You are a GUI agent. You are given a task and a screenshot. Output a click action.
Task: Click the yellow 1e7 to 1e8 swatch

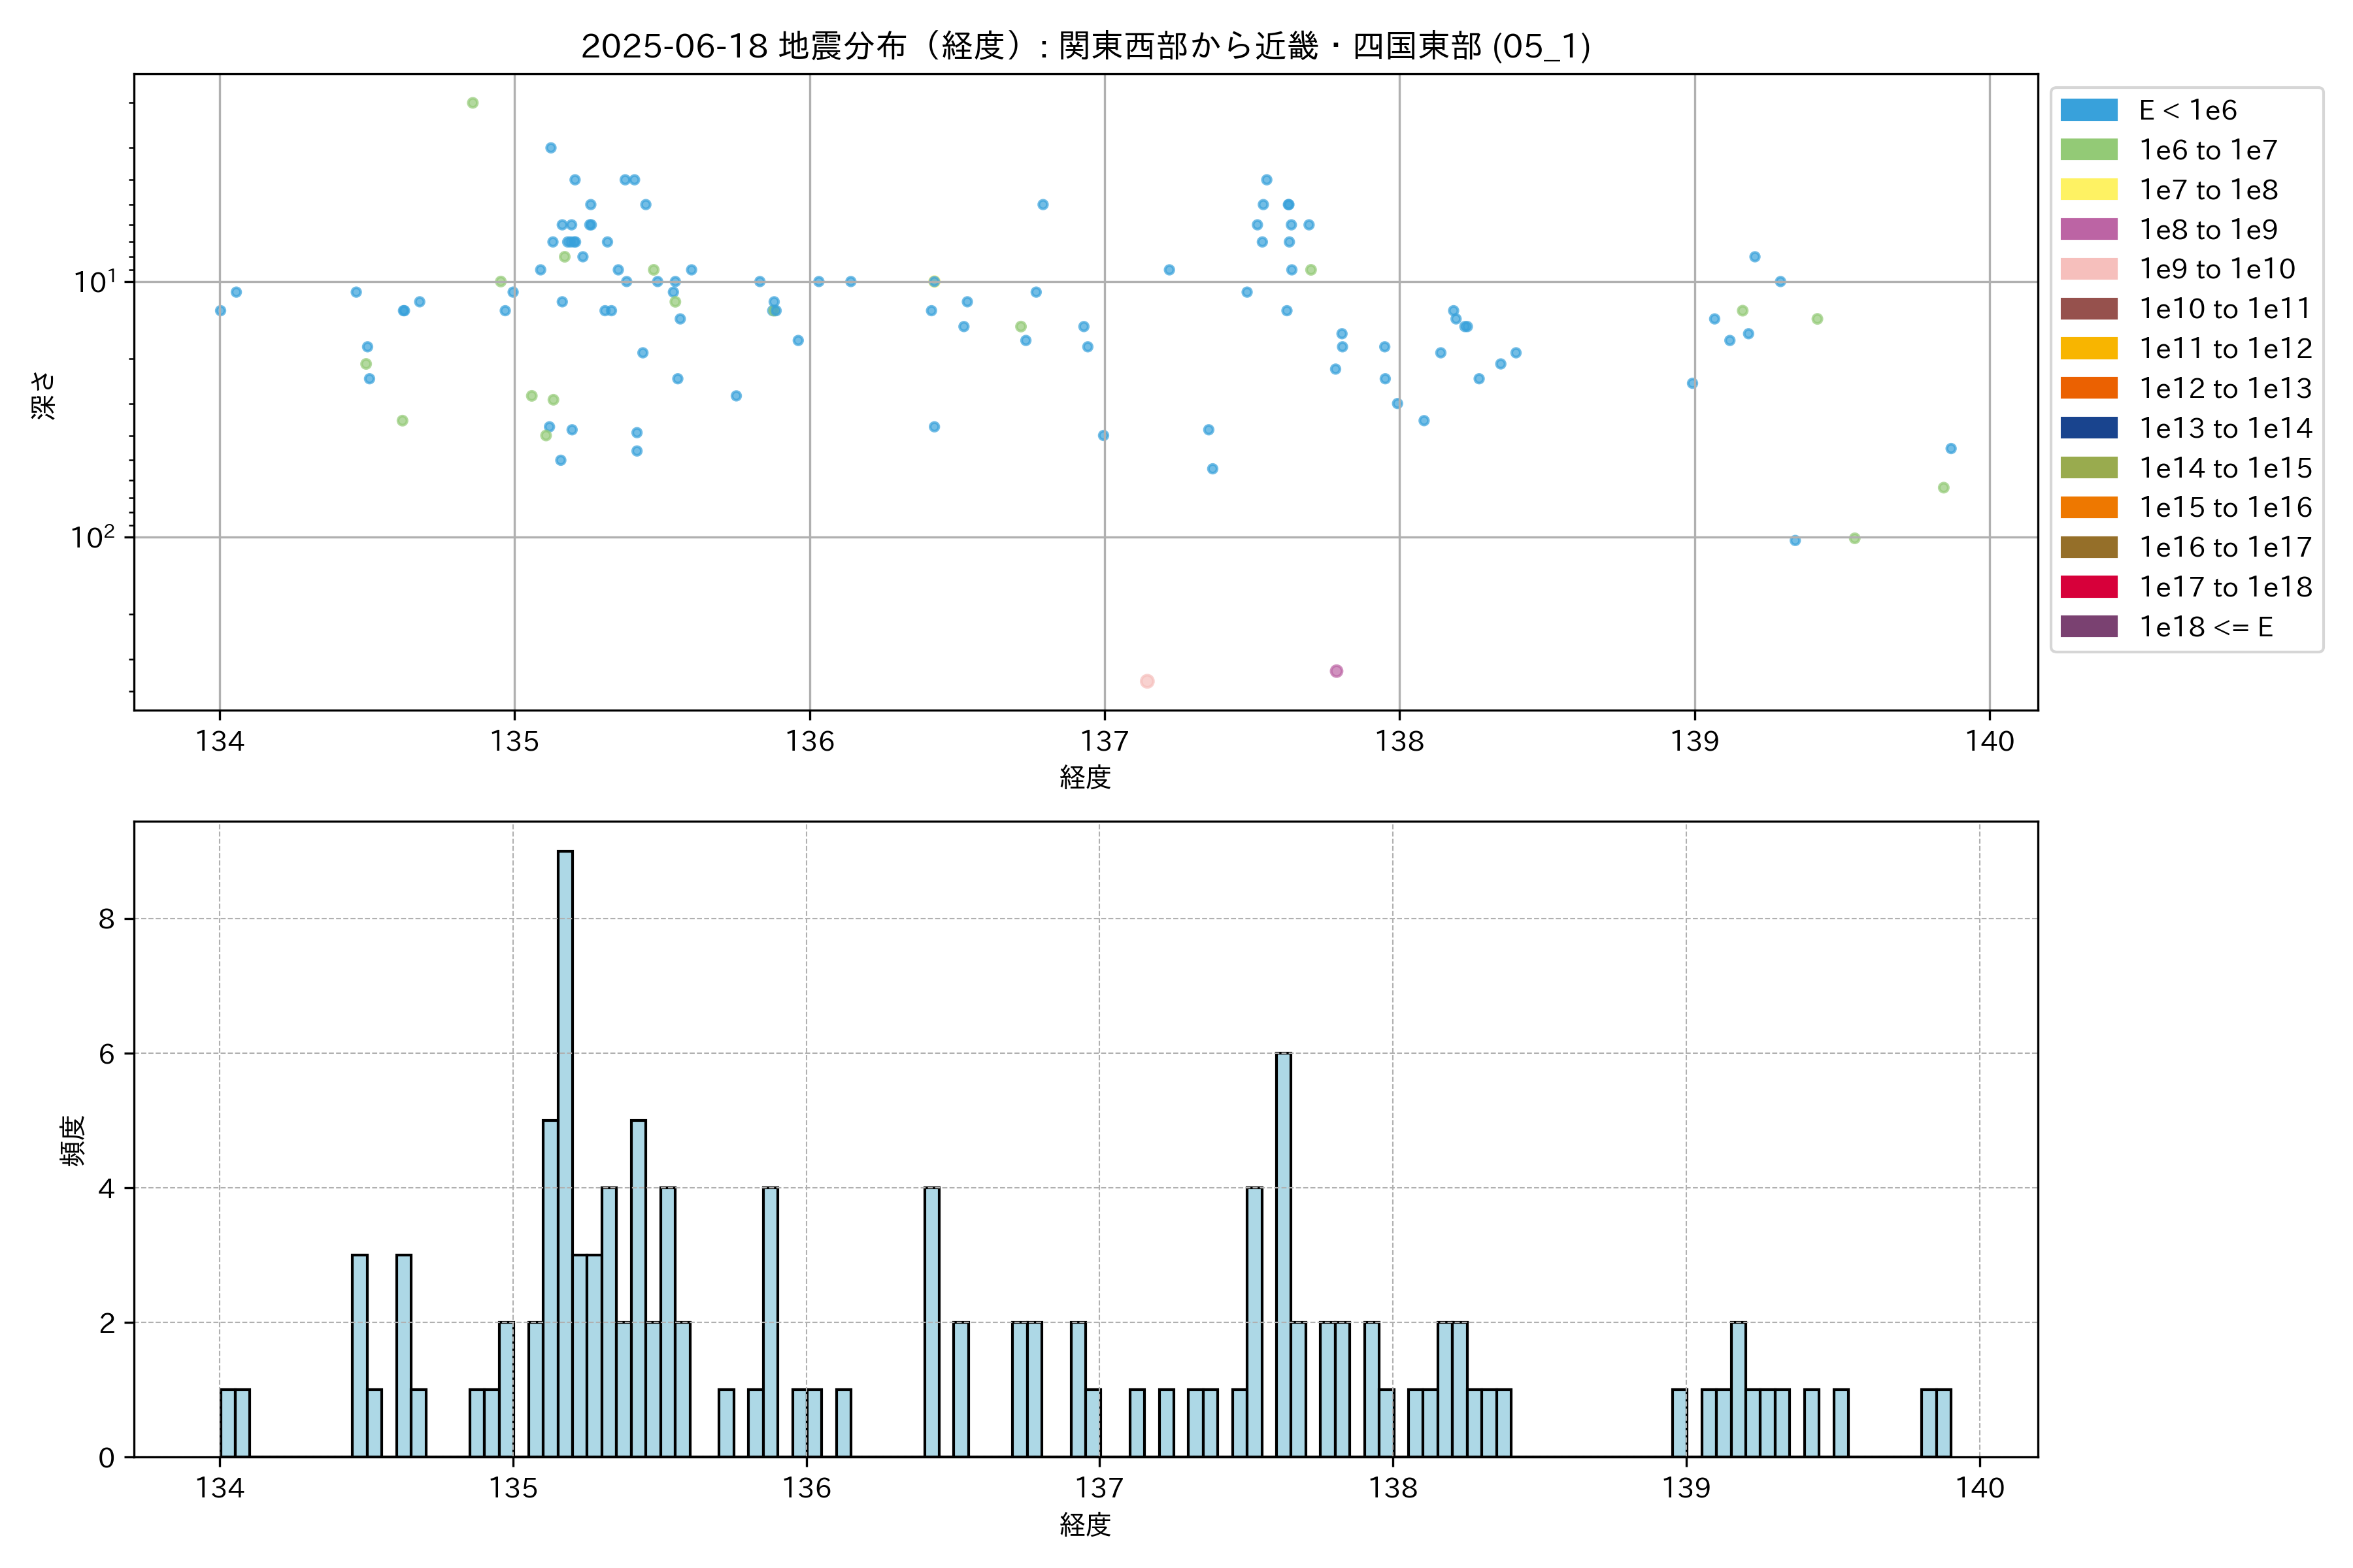(2088, 190)
